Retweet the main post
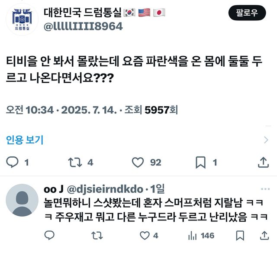The width and height of the screenshot is (277, 253). (x=74, y=162)
